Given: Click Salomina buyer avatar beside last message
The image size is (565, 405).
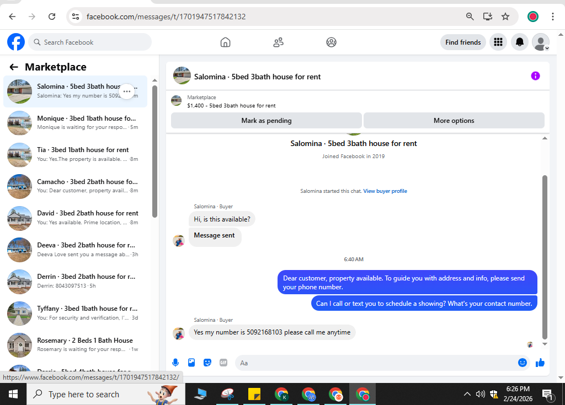Looking at the screenshot, I should tap(179, 333).
